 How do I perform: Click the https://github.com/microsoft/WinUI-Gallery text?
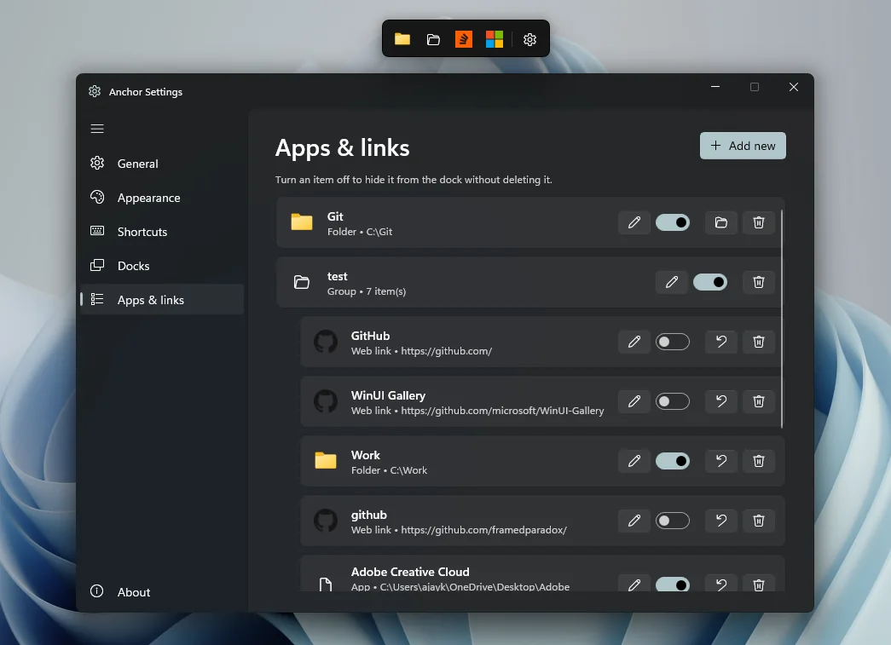[x=502, y=411]
